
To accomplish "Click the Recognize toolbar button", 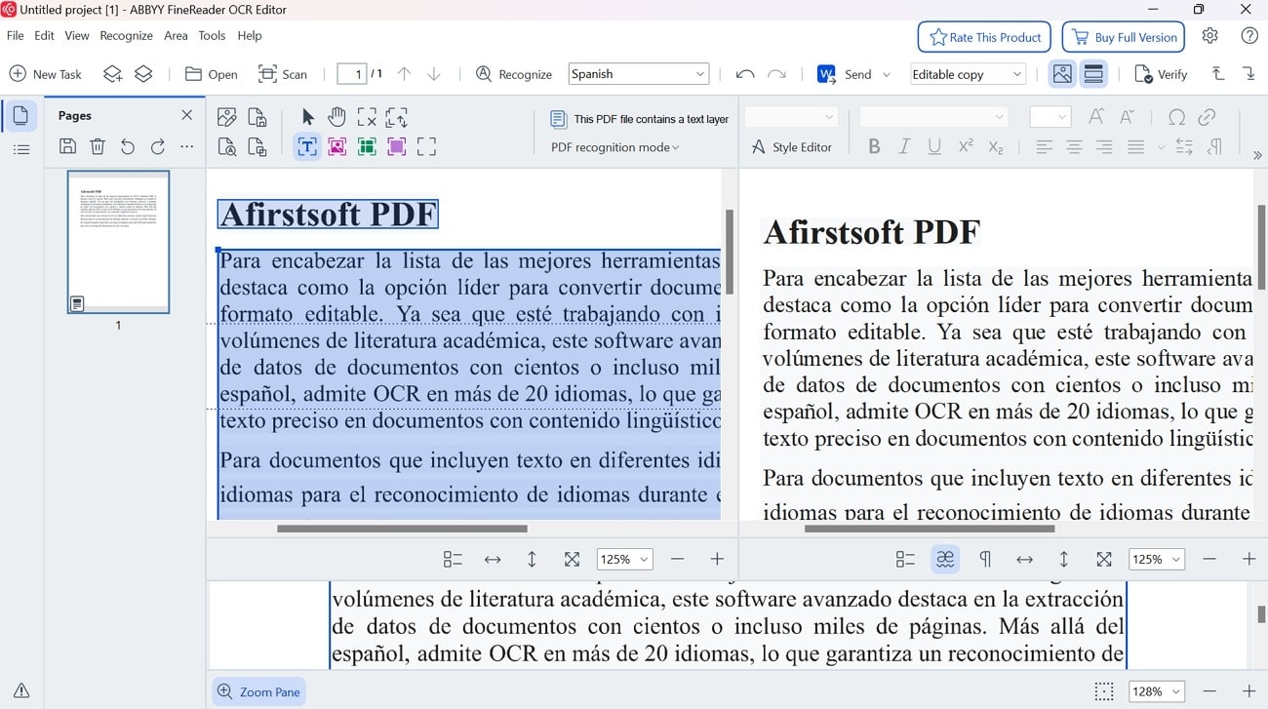I will [x=514, y=74].
